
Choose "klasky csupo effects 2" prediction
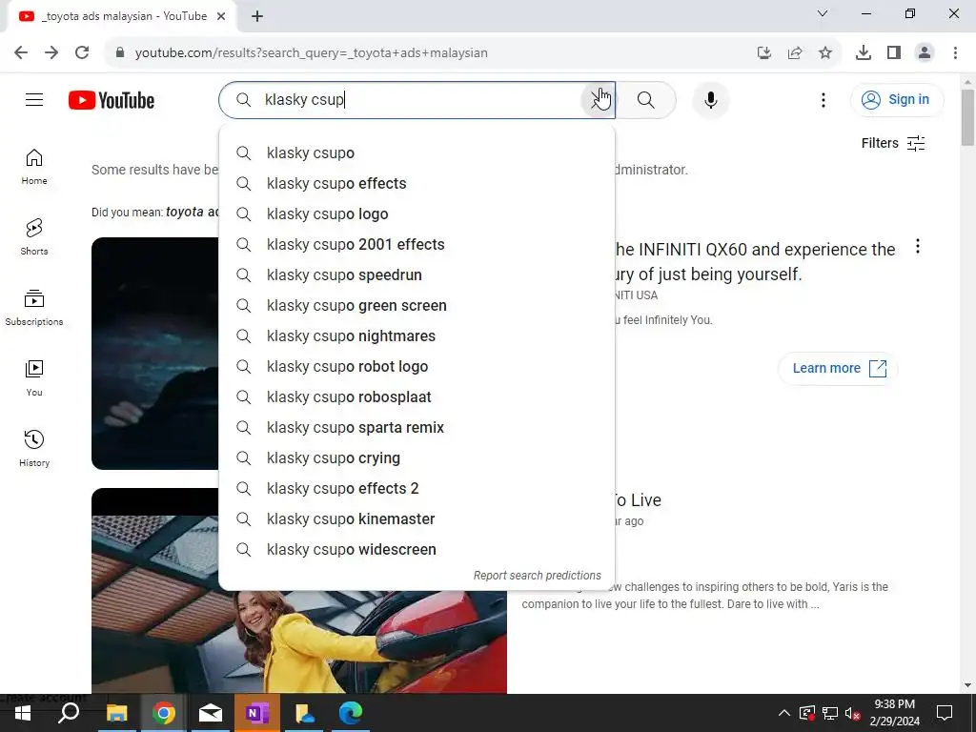tap(417, 489)
